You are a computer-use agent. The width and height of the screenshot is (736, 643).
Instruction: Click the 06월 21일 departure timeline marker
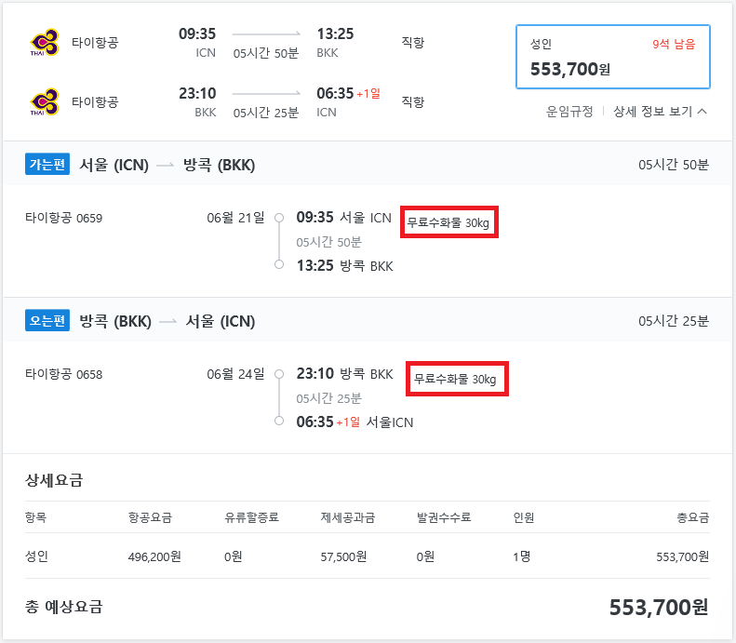[x=278, y=219]
